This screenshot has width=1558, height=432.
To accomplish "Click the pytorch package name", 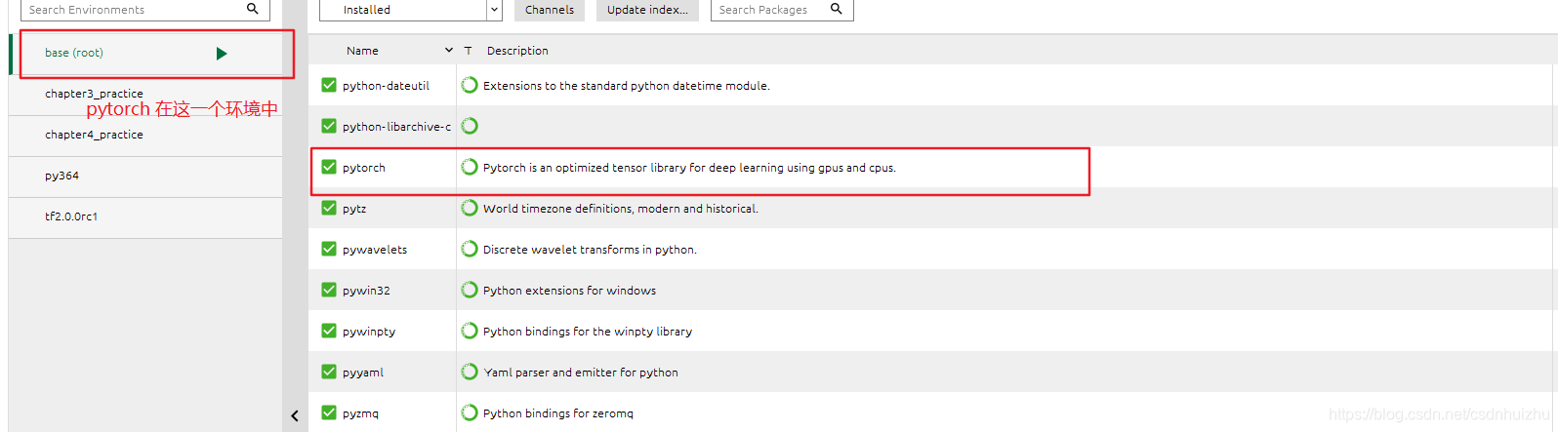I will coord(364,168).
